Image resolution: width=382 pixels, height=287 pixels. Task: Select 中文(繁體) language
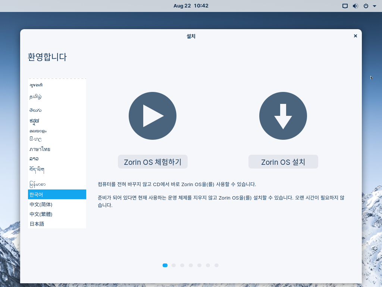click(57, 214)
